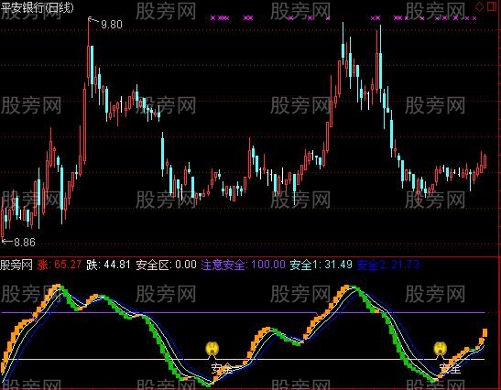This screenshot has height=390, width=501.
Task: Click the second yellow smiley 安全 marker
Action: tap(440, 349)
